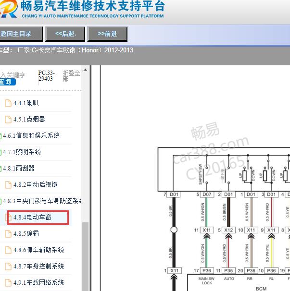290x291 pixels.
Task: Expand the 4.8.1雨刮器 node
Action: 19,169
